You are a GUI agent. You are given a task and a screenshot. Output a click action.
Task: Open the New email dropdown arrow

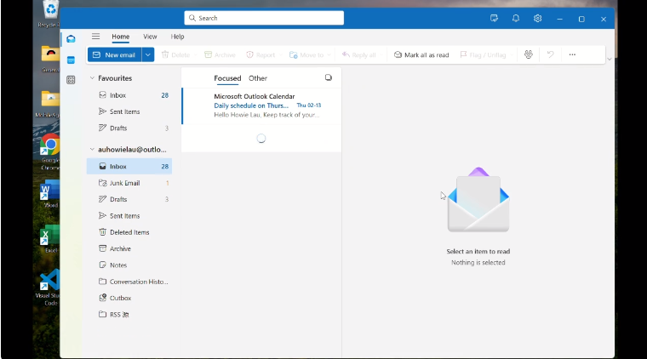(148, 54)
